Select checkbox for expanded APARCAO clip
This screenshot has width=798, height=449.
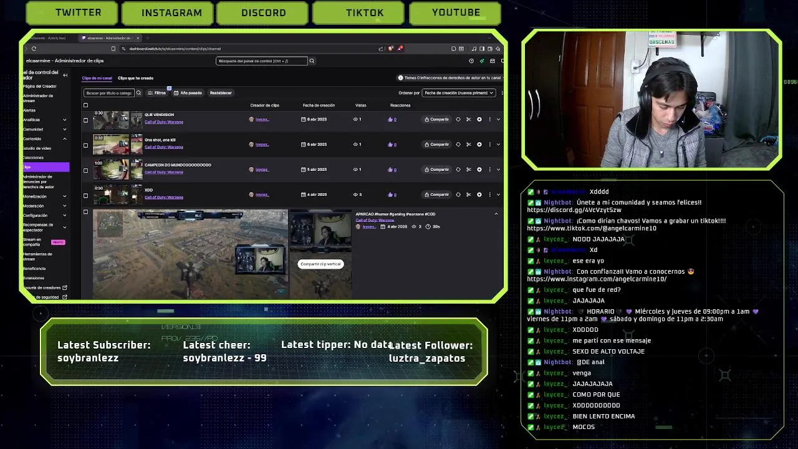click(x=86, y=212)
